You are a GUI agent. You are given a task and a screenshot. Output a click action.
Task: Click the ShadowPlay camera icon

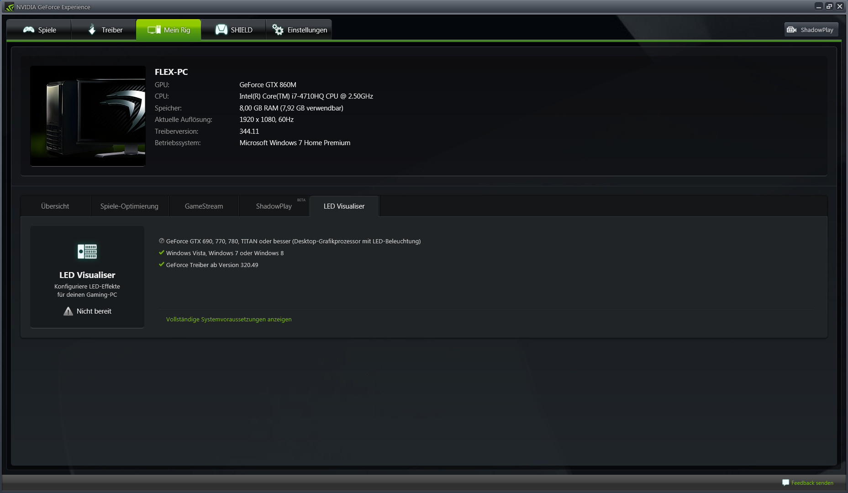tap(792, 30)
